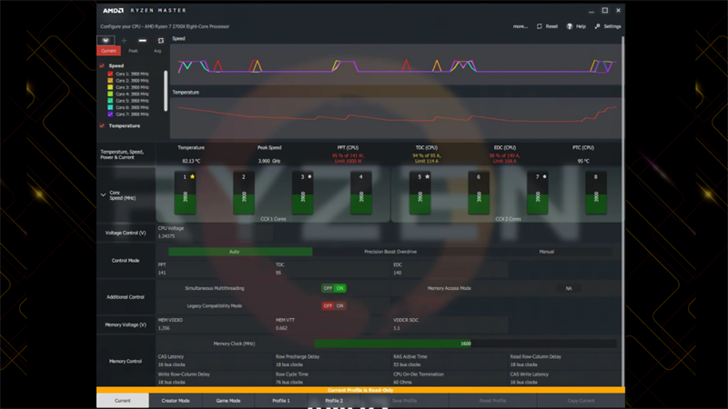
Task: Click the RAS Active Time 53 bus clocks value
Action: click(407, 364)
